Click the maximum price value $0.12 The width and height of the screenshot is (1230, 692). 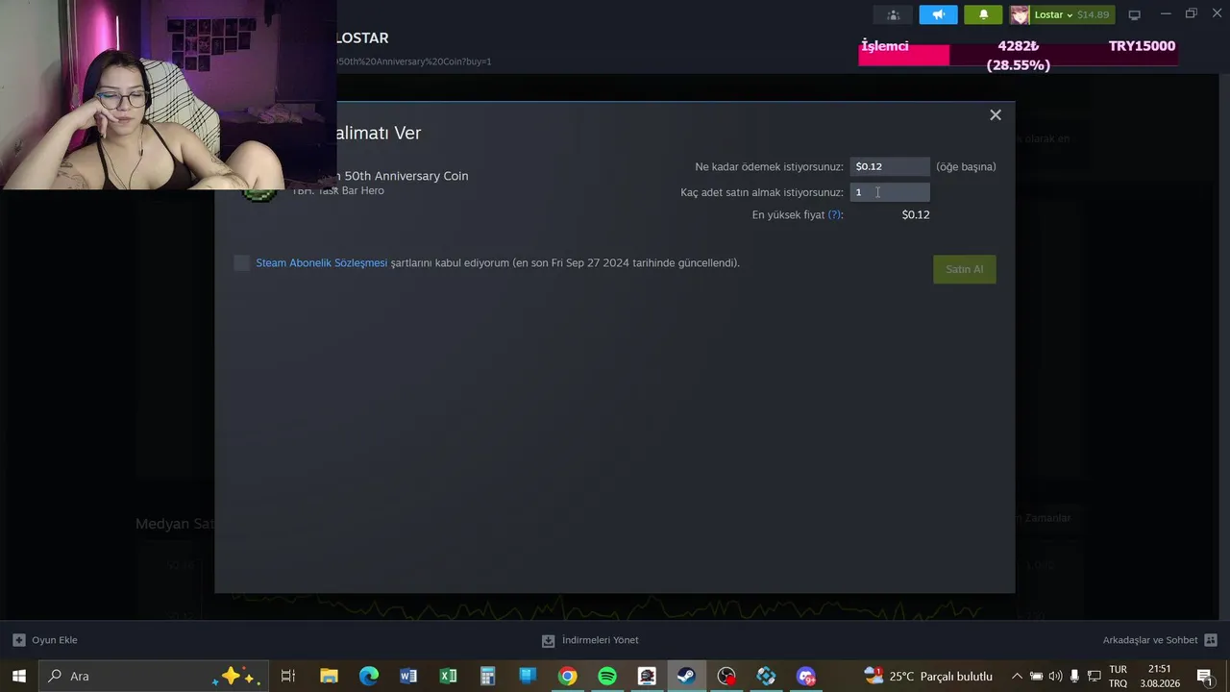(x=916, y=215)
